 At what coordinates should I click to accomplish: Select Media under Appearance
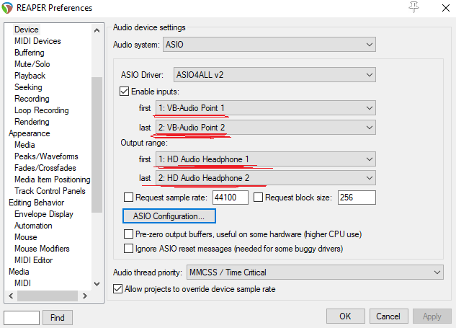pos(24,145)
